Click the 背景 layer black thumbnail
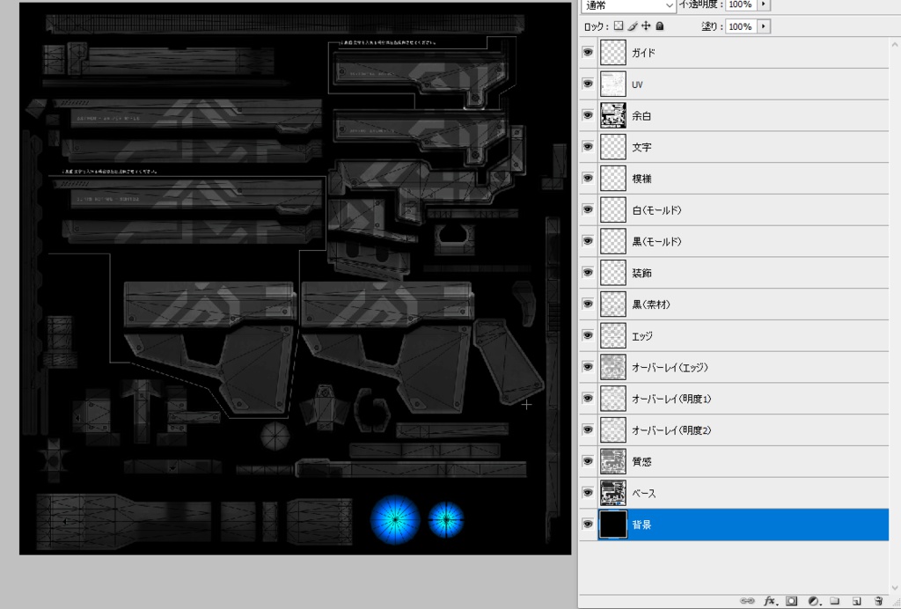The height and width of the screenshot is (609, 901). tap(613, 524)
